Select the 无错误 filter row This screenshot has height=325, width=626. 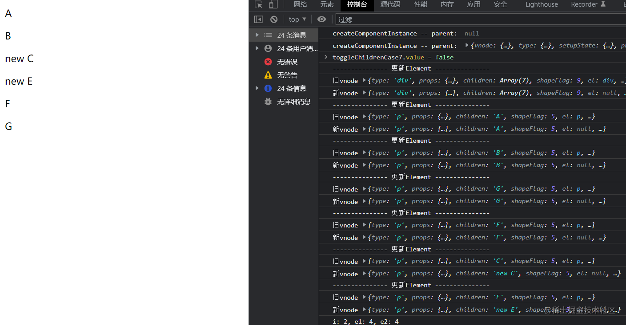(284, 62)
